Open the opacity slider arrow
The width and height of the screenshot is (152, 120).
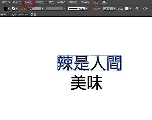(115, 9)
